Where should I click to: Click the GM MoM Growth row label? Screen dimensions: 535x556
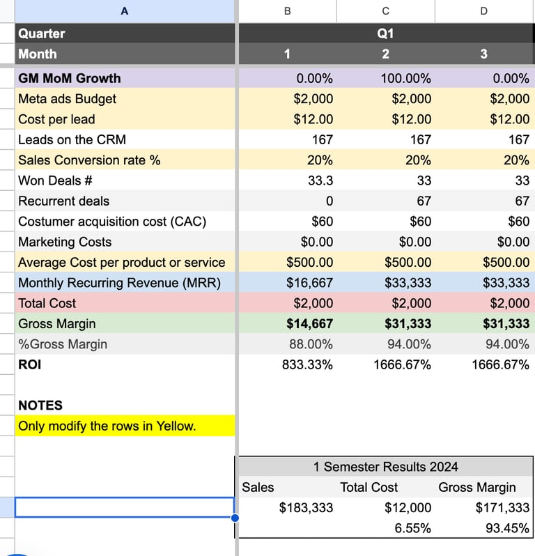click(x=70, y=78)
